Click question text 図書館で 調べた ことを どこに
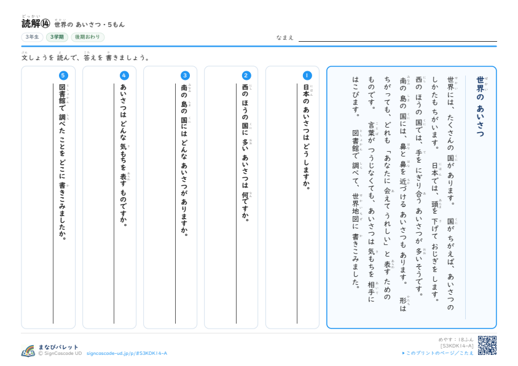The image size is (518, 366). tap(63, 162)
